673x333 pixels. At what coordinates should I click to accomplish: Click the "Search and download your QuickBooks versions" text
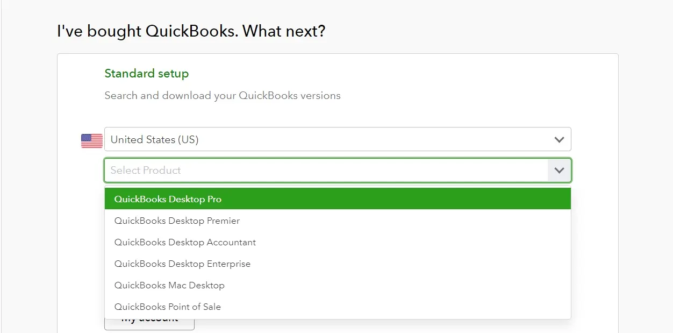coord(223,96)
